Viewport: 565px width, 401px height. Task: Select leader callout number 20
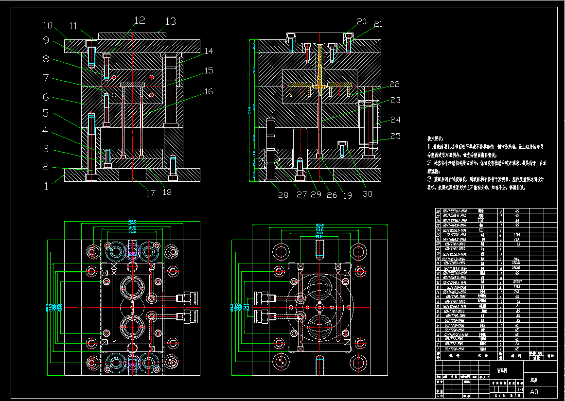point(361,22)
